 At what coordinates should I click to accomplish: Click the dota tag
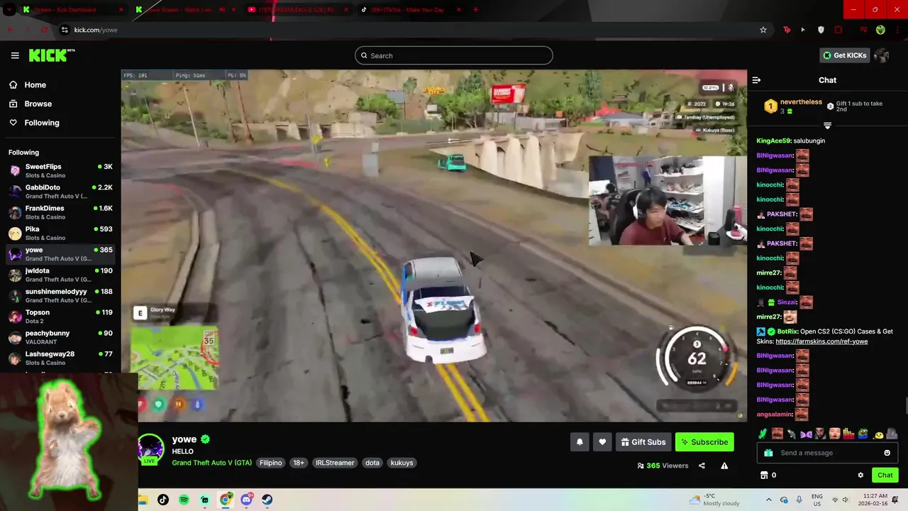click(372, 463)
